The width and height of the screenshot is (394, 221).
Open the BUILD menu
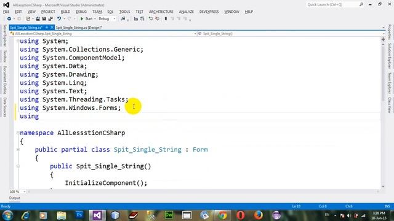coord(66,12)
